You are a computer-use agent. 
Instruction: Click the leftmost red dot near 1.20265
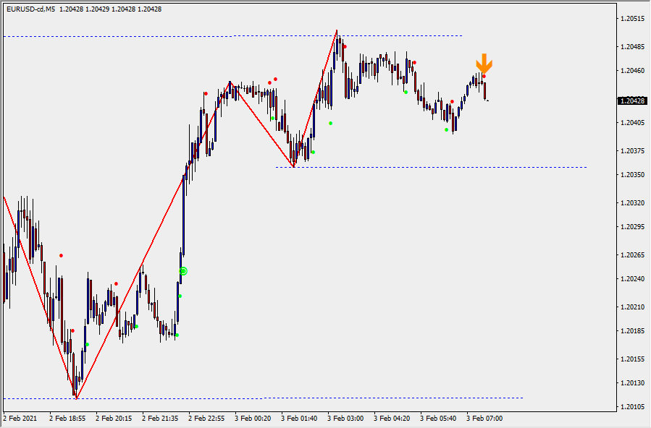[61, 255]
